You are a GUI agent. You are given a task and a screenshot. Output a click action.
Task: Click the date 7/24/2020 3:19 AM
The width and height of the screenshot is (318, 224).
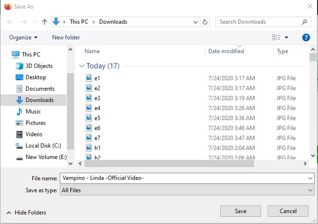coord(232,98)
